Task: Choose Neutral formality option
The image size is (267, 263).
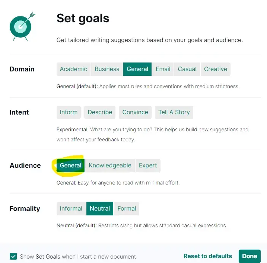Action: [x=100, y=209]
